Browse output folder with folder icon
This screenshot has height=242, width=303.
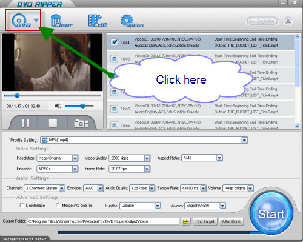pyautogui.click(x=185, y=221)
